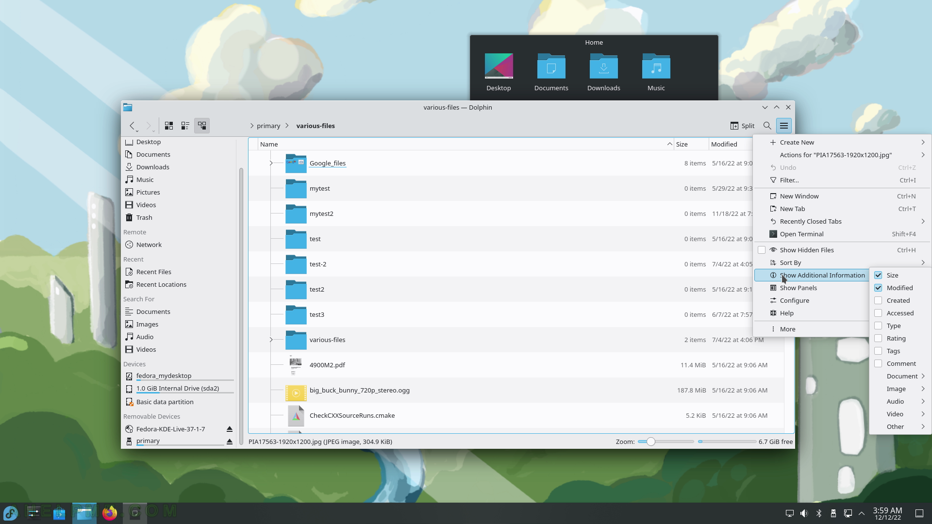Open the volume tray icon

click(x=804, y=513)
